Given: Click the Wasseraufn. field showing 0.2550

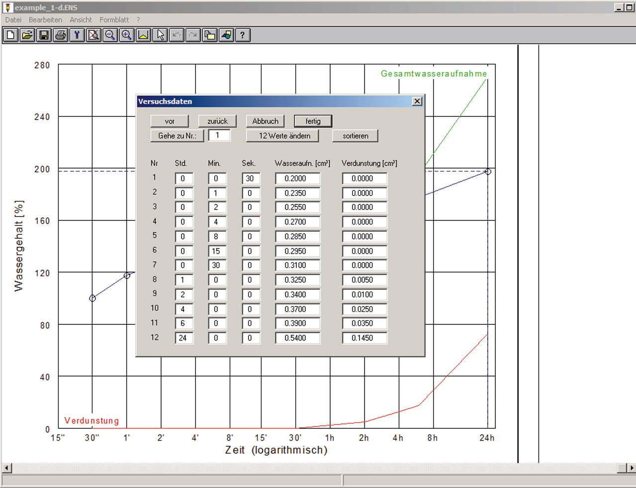Looking at the screenshot, I should [297, 207].
